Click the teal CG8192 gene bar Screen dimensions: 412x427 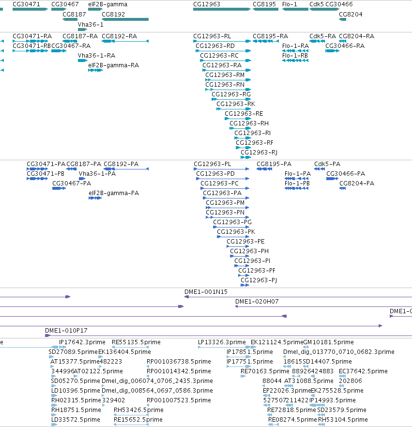pos(125,19)
